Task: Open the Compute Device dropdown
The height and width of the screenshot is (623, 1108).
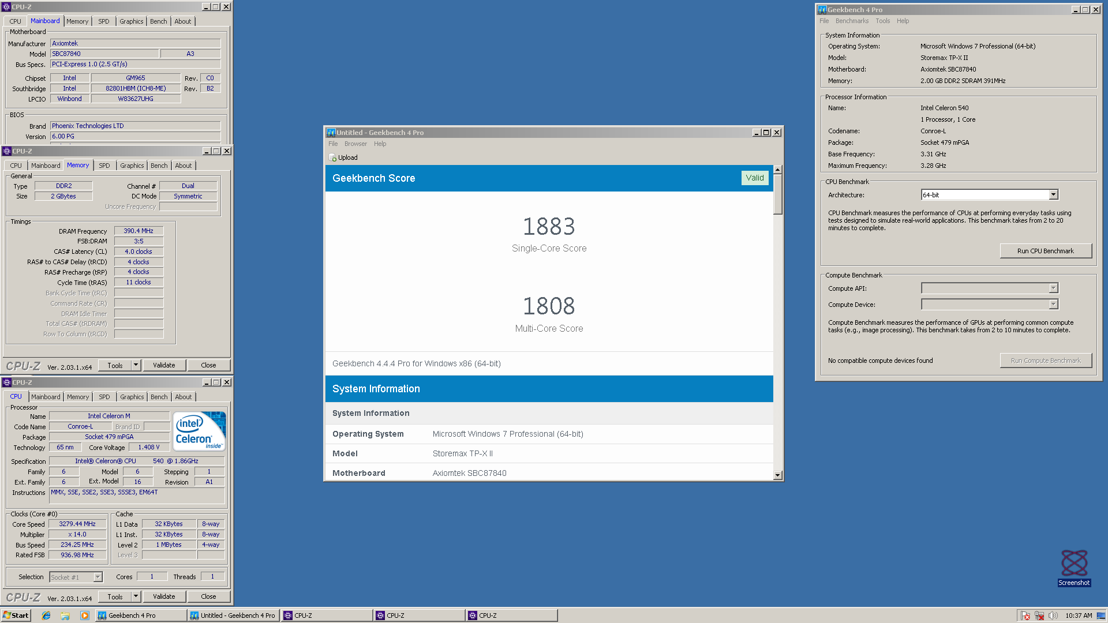Action: [x=1053, y=304]
